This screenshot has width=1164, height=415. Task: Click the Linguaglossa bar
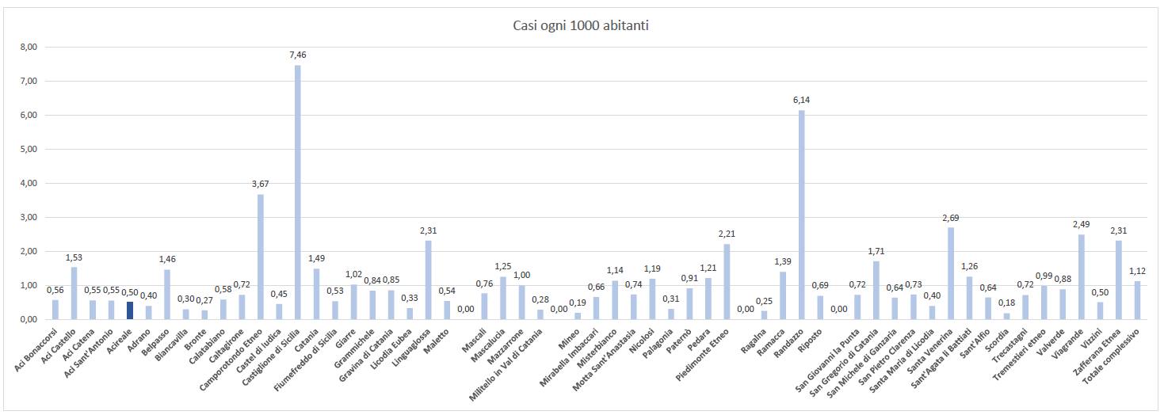[x=429, y=280]
